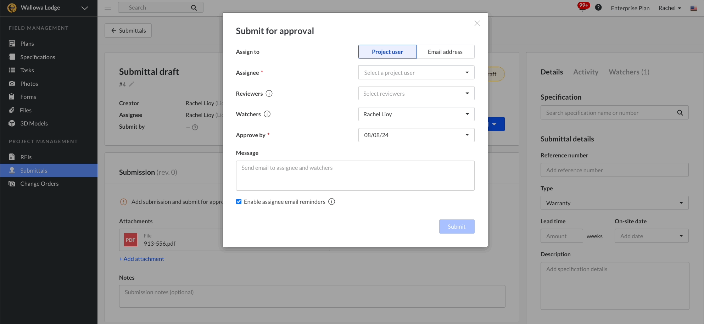Screen dimensions: 704x324
Task: Switch to the Activity tab
Action: pyautogui.click(x=586, y=72)
